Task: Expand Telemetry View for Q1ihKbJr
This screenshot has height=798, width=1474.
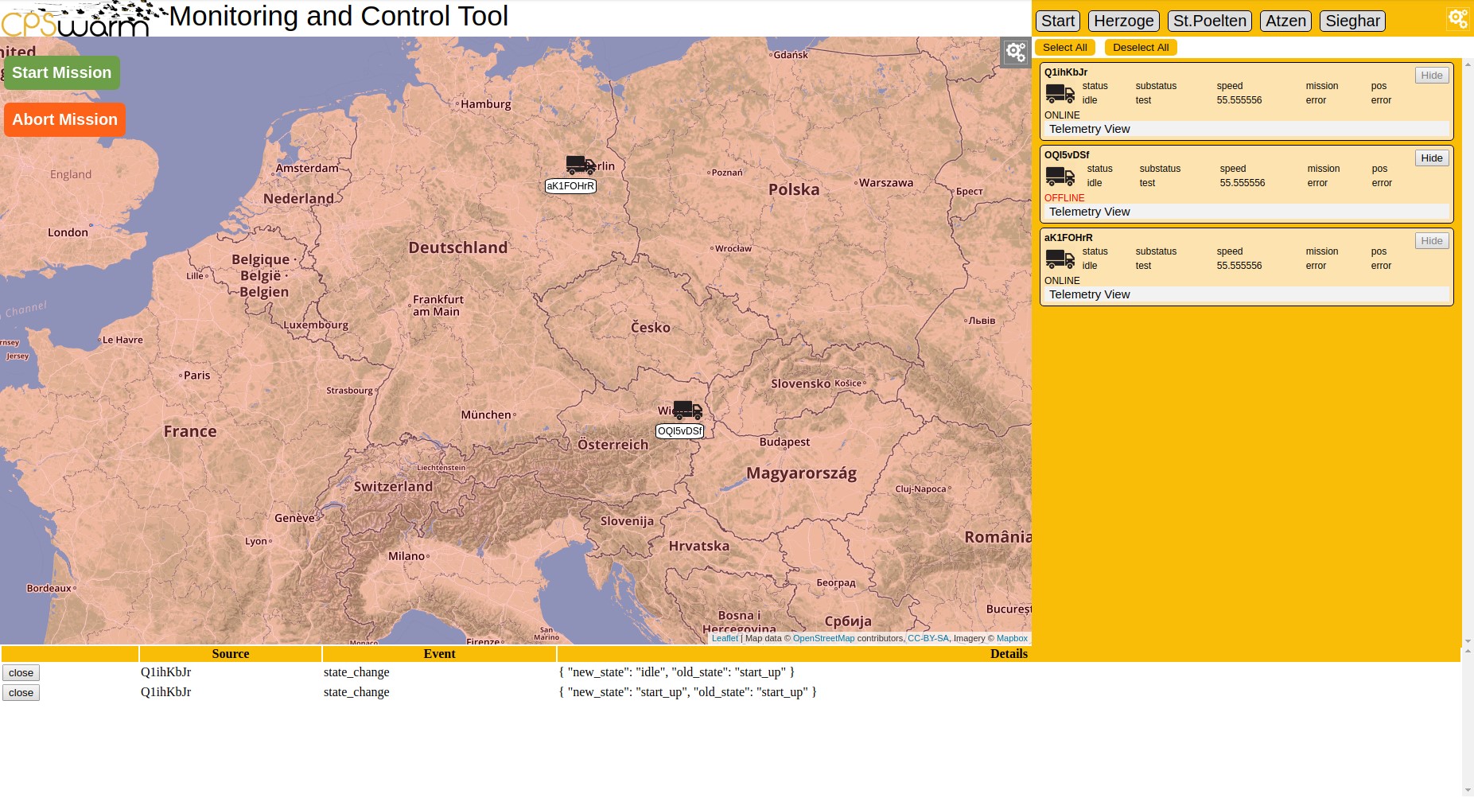Action: (1246, 129)
